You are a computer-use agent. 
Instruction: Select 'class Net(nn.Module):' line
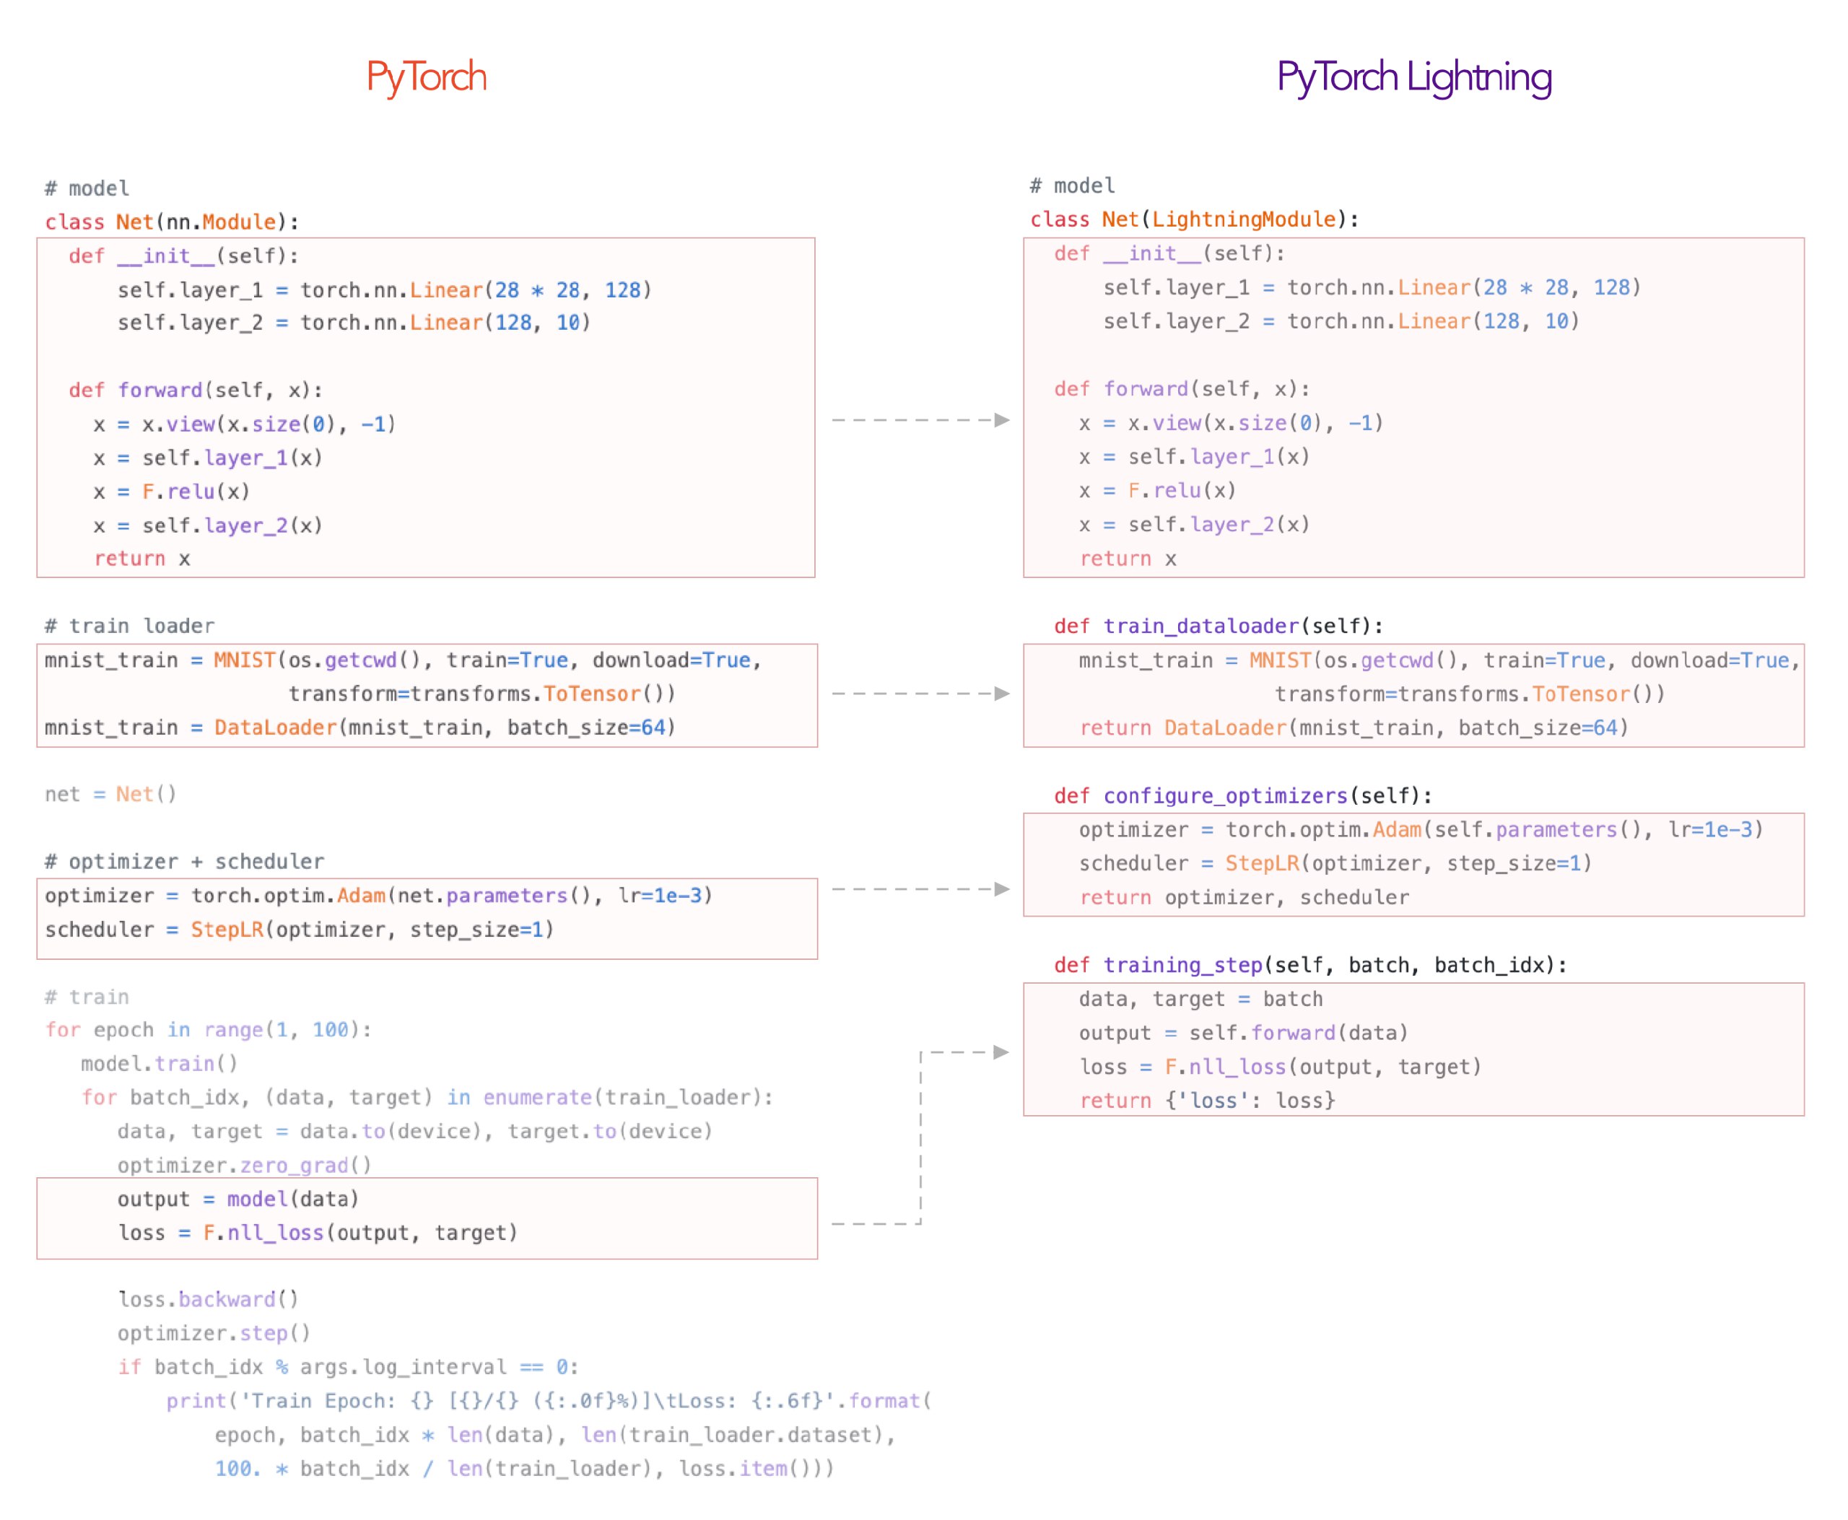[x=172, y=222]
